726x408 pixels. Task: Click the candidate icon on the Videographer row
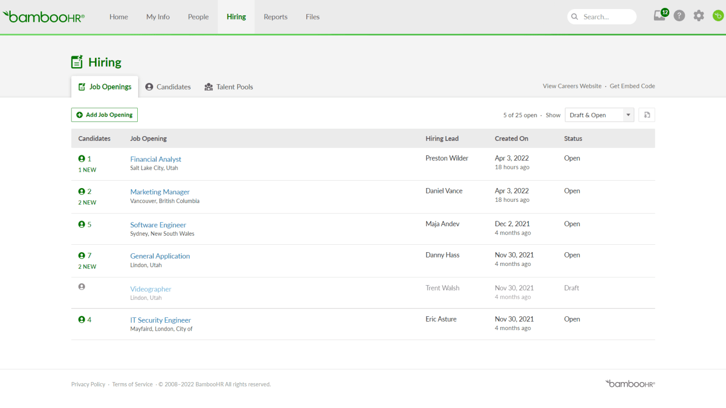(82, 286)
